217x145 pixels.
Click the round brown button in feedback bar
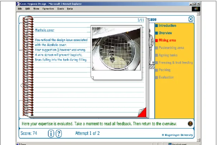pyautogui.click(x=190, y=123)
